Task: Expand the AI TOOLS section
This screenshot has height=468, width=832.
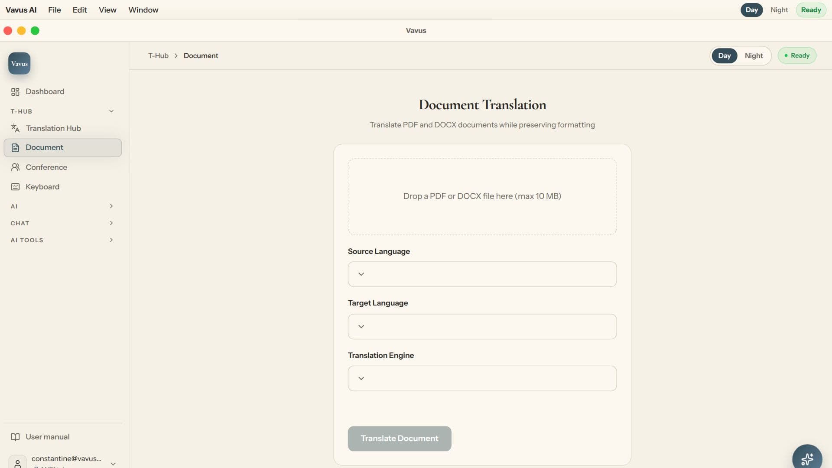Action: [x=62, y=240]
